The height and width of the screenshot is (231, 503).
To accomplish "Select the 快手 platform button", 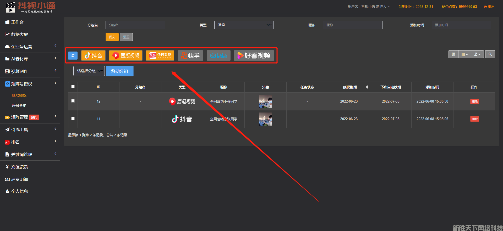I will click(190, 55).
